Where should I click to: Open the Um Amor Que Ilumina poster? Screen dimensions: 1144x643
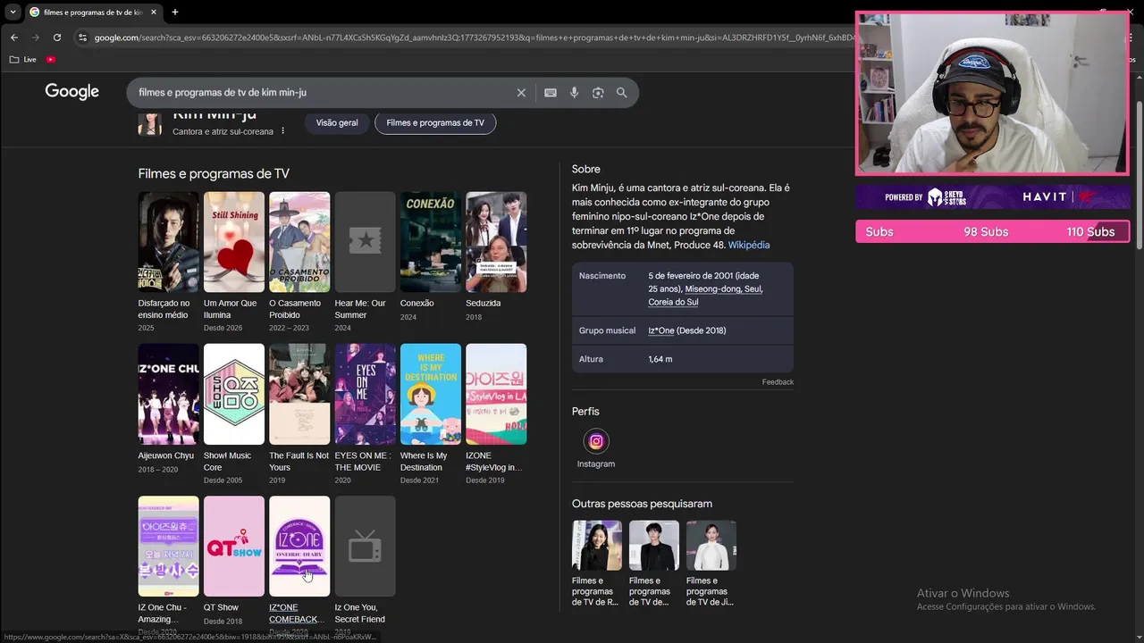234,242
